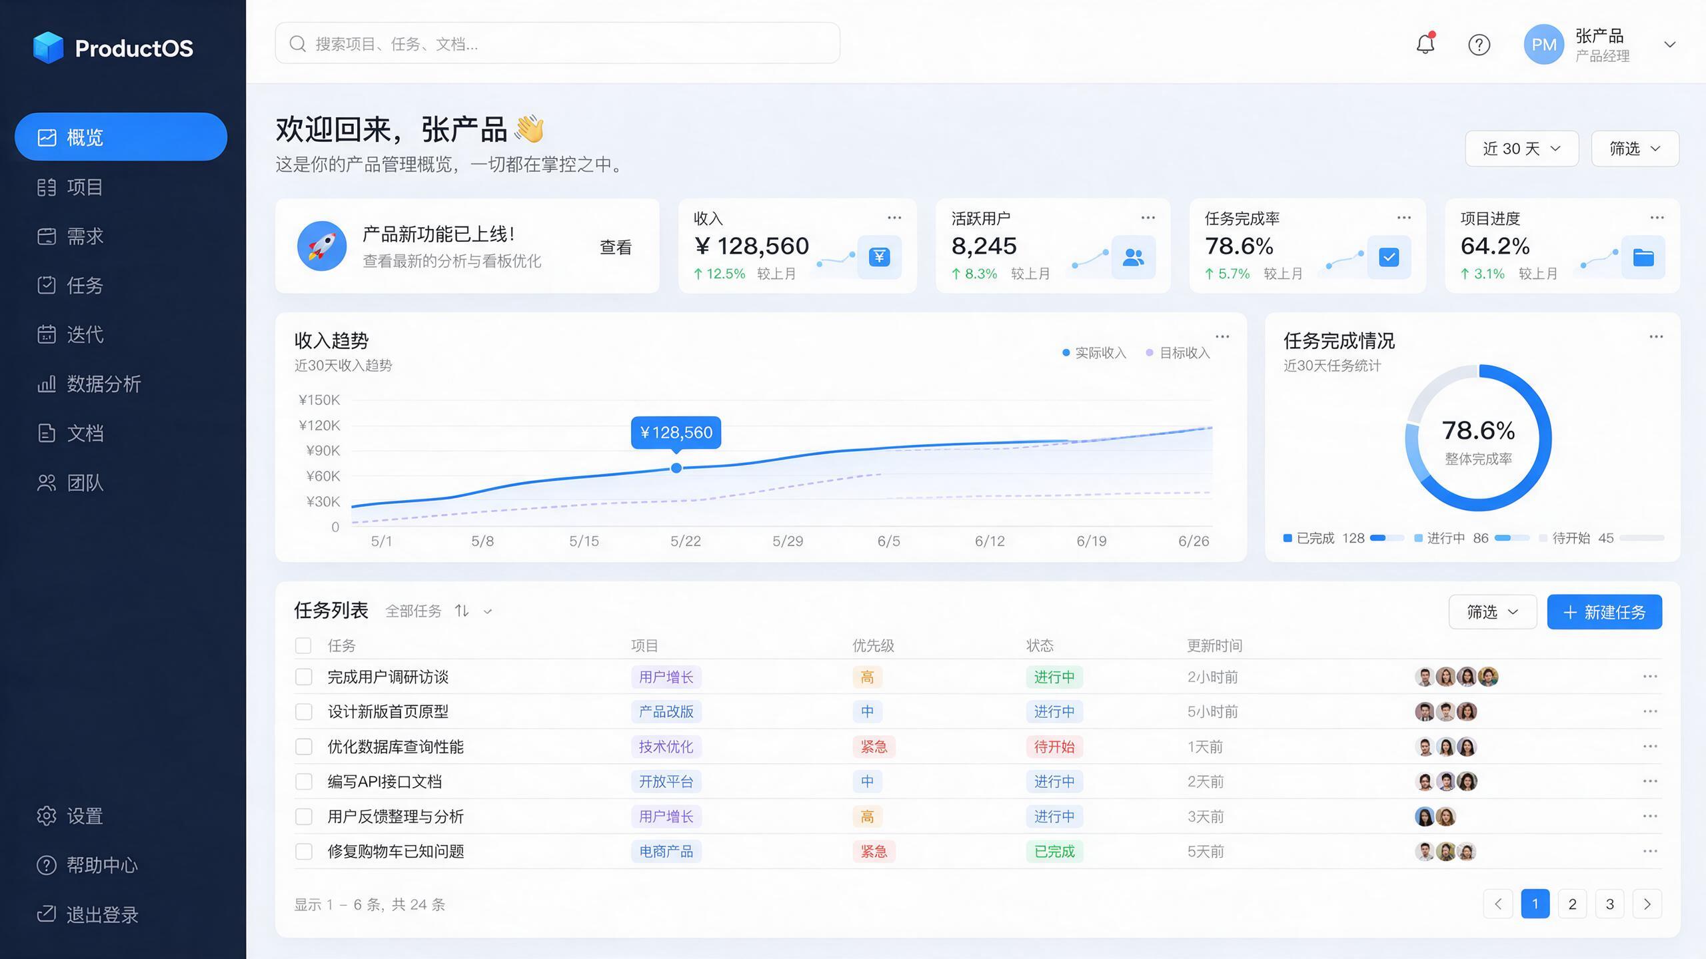Image resolution: width=1706 pixels, height=959 pixels.
Task: Open the 筛选 dropdown beside 近 30 天
Action: click(x=1635, y=149)
